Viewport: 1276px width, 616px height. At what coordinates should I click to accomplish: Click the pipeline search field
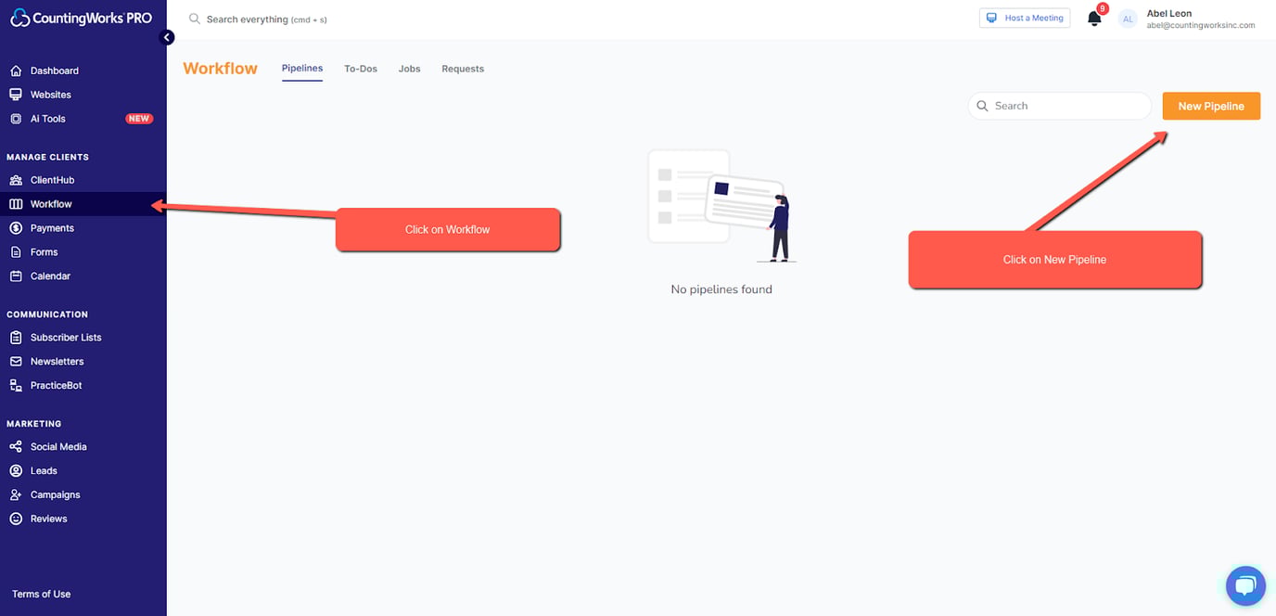[x=1059, y=106]
